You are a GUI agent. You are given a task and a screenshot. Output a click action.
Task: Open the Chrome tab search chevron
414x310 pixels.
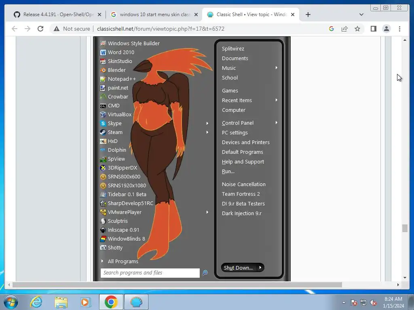point(361,15)
